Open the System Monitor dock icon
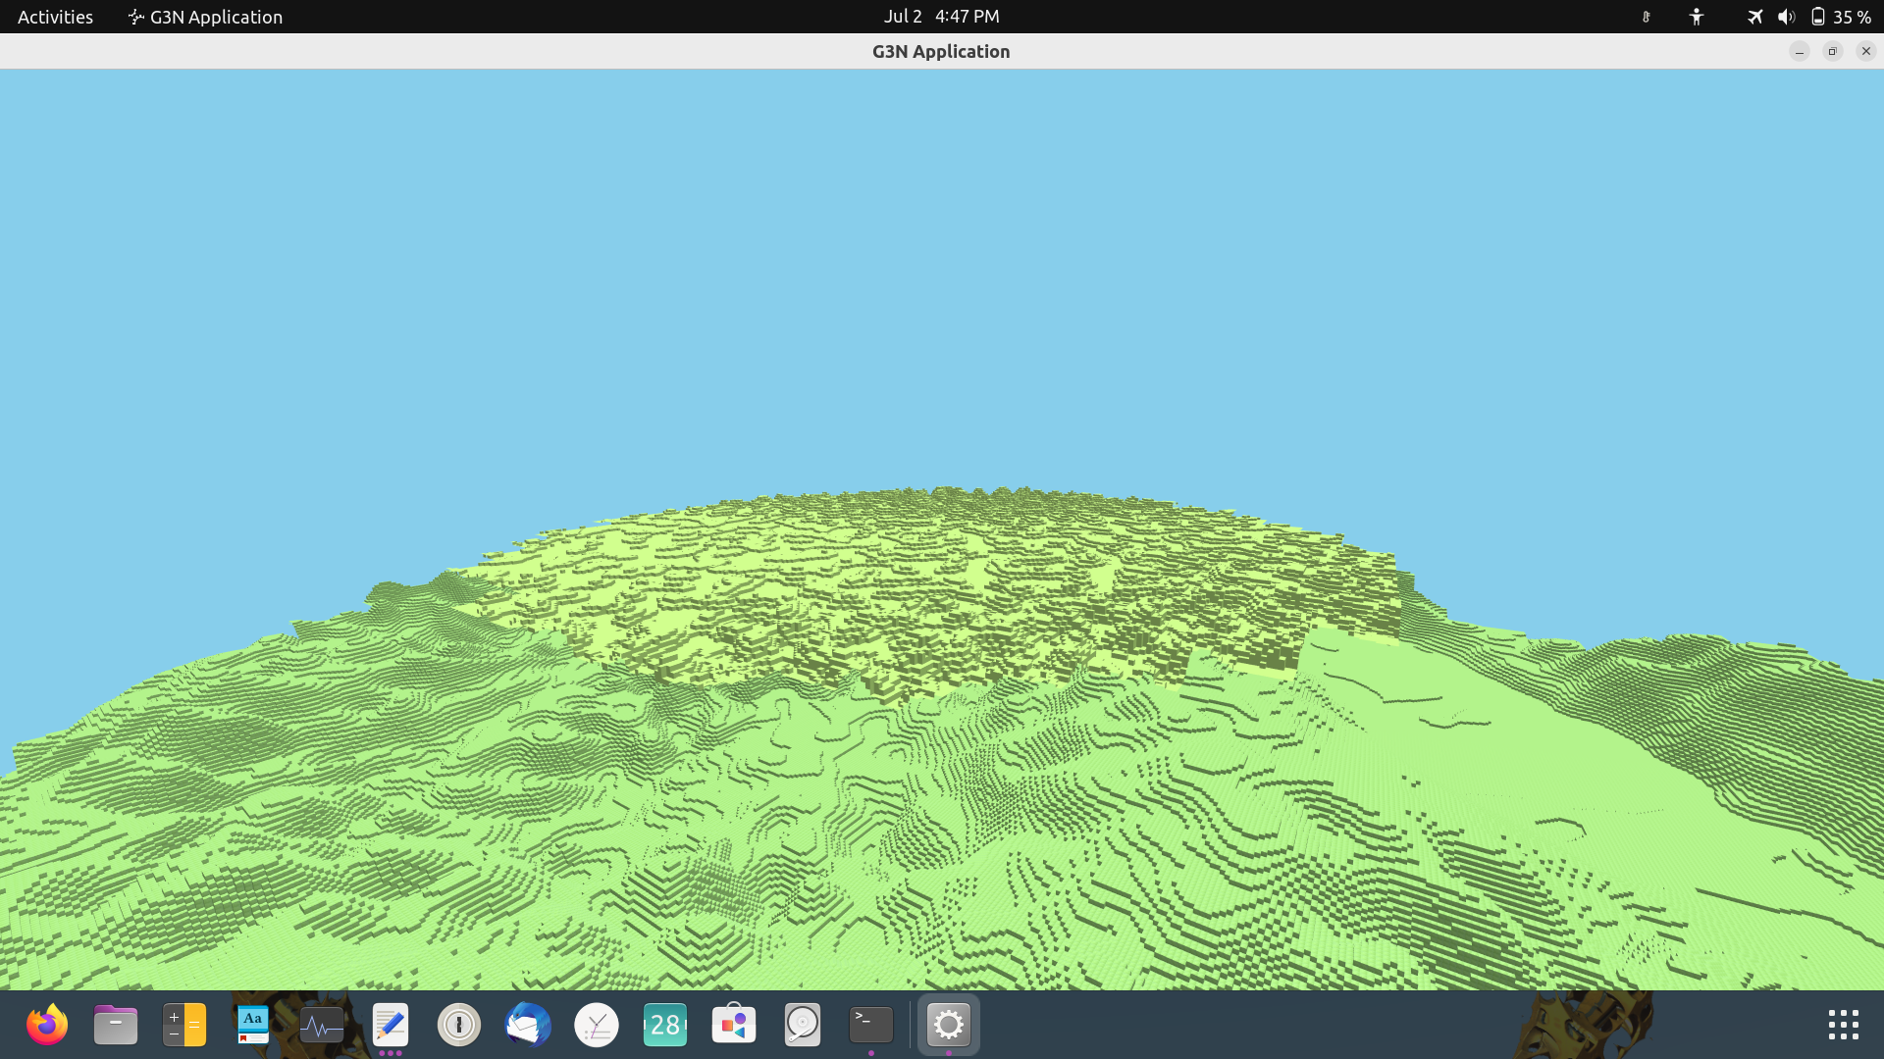 pyautogui.click(x=322, y=1026)
